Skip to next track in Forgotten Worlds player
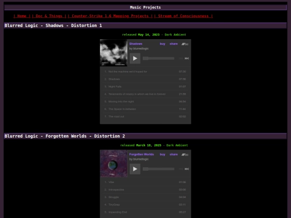This screenshot has width=291, height=218. [186, 169]
